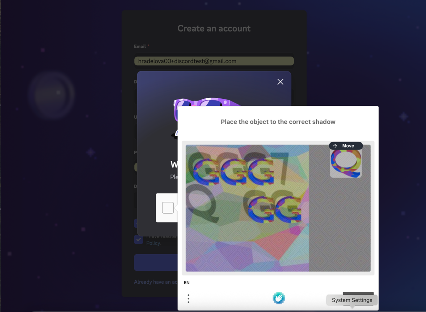Toggle the checked terms agreement checkbox
Screen dimensions: 426x312
138,240
